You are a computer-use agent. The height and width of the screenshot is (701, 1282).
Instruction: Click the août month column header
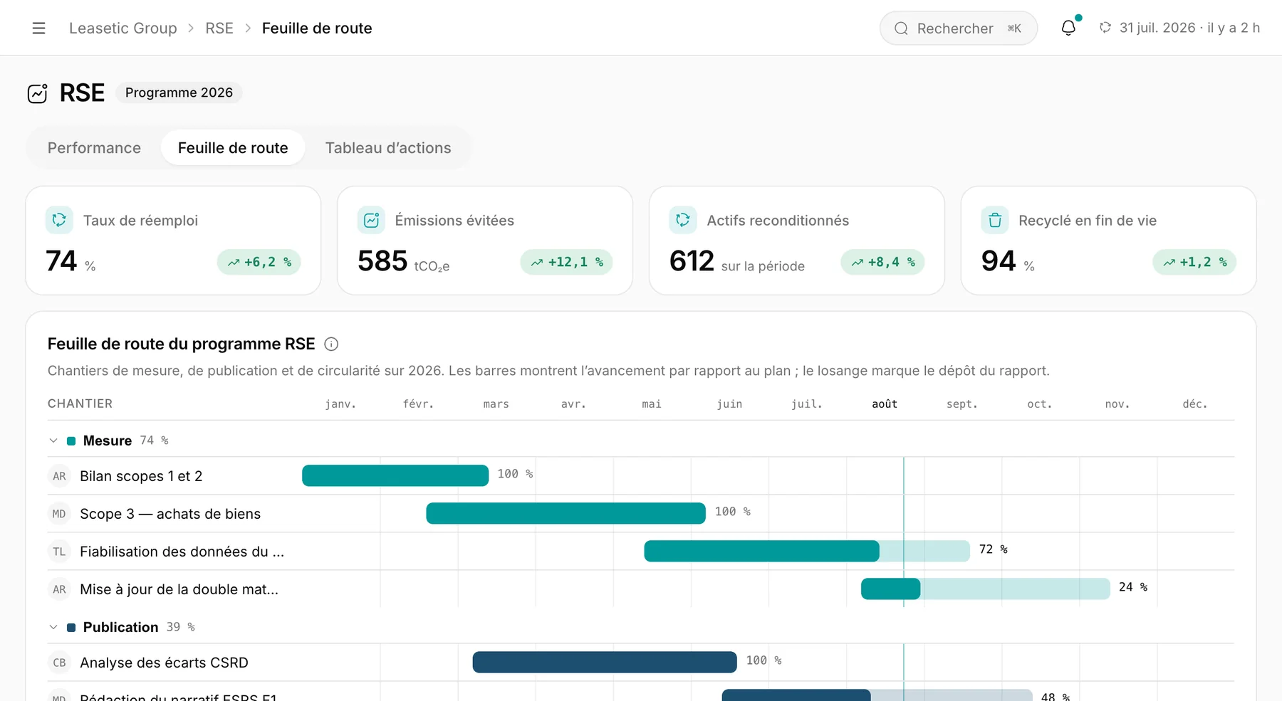(885, 404)
